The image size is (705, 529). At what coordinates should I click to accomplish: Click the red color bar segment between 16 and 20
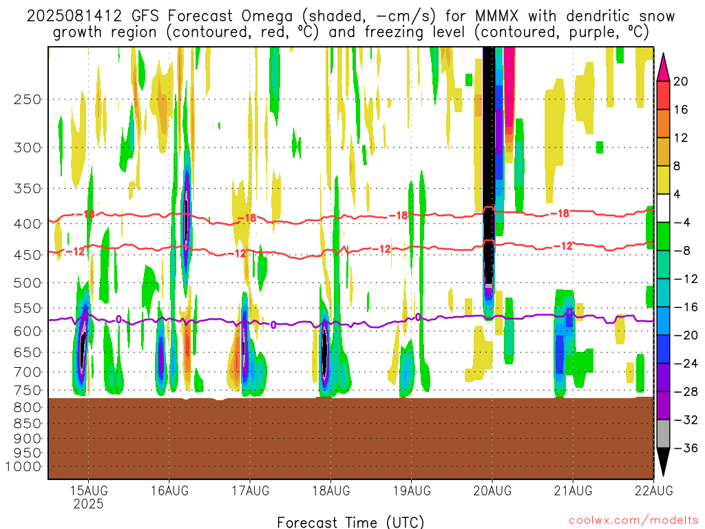[663, 95]
